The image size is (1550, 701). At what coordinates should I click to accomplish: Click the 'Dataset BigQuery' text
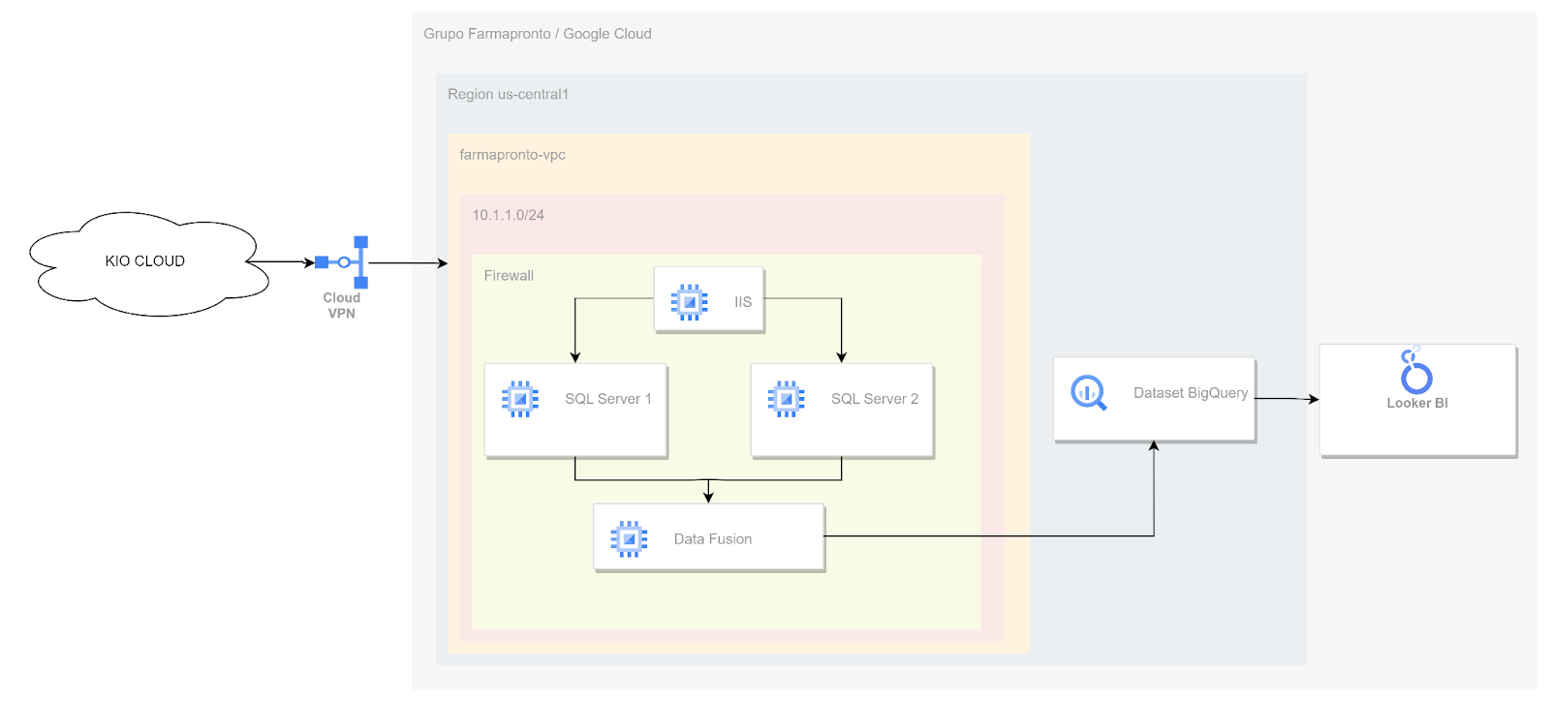[1191, 393]
